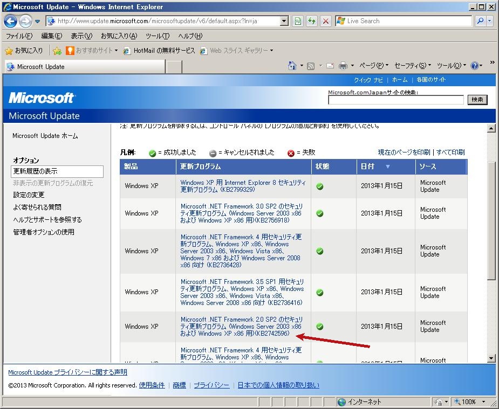Click 日本での個人情報の取り扱い footer link
Screen dimensions: 499x409
[278, 385]
